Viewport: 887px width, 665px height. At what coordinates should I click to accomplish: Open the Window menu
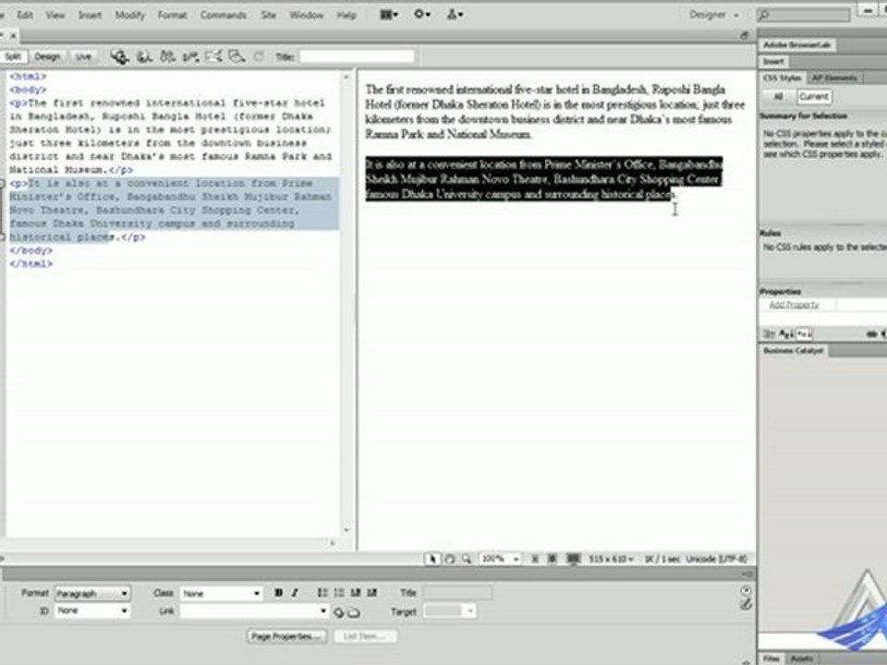tap(306, 16)
